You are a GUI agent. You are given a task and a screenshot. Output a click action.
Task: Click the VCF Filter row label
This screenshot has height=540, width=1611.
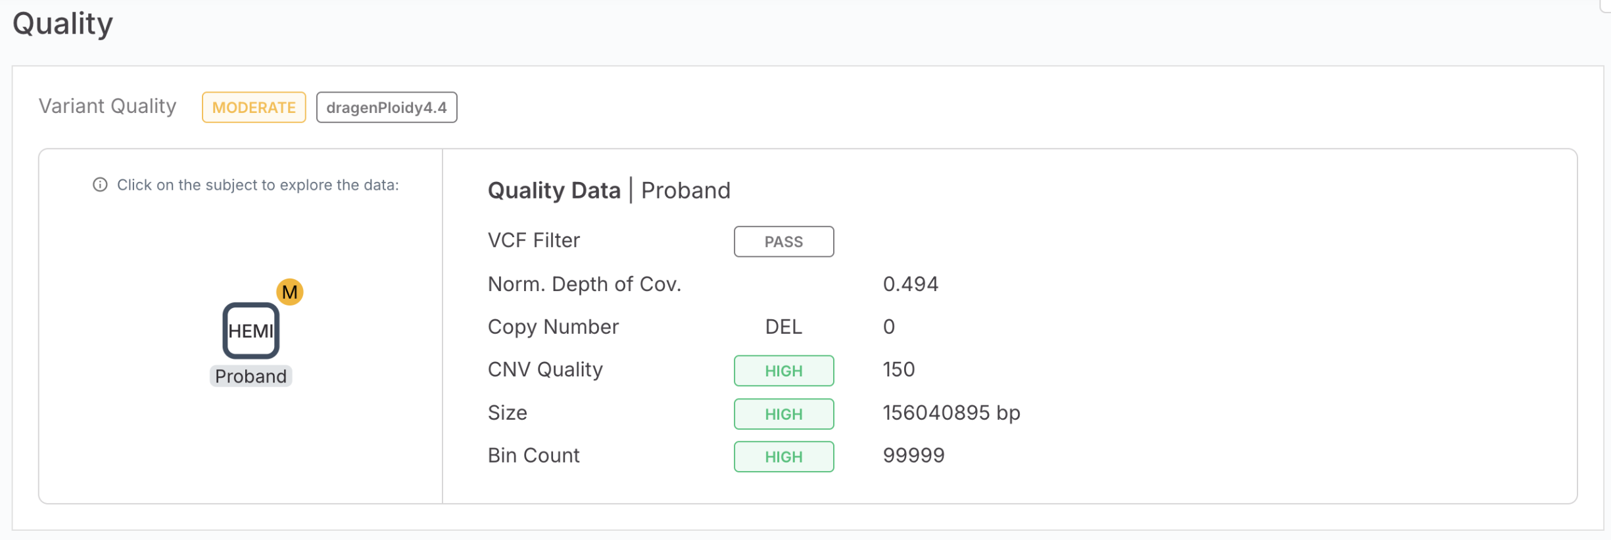tap(533, 240)
